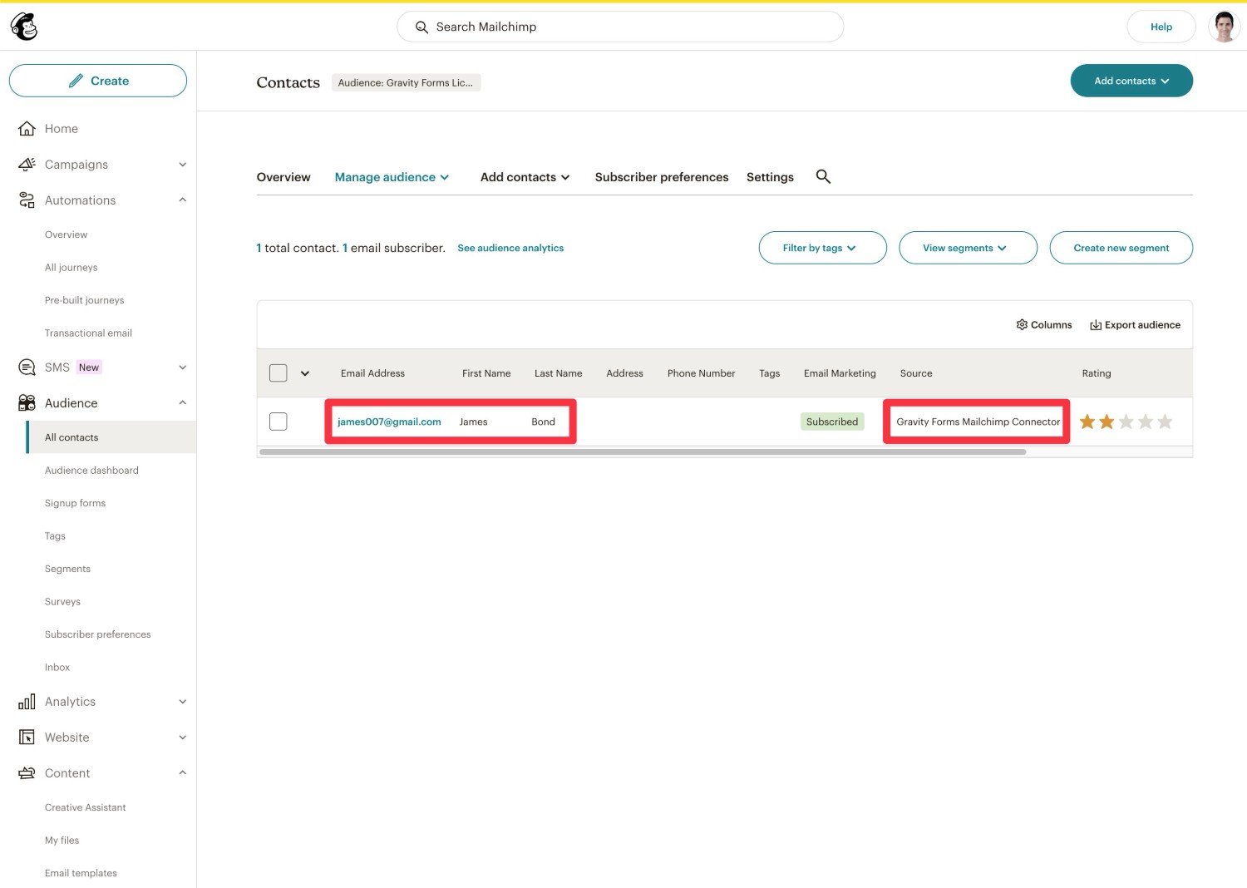The image size is (1247, 888).
Task: Open the Filter by tags dropdown
Action: (822, 248)
